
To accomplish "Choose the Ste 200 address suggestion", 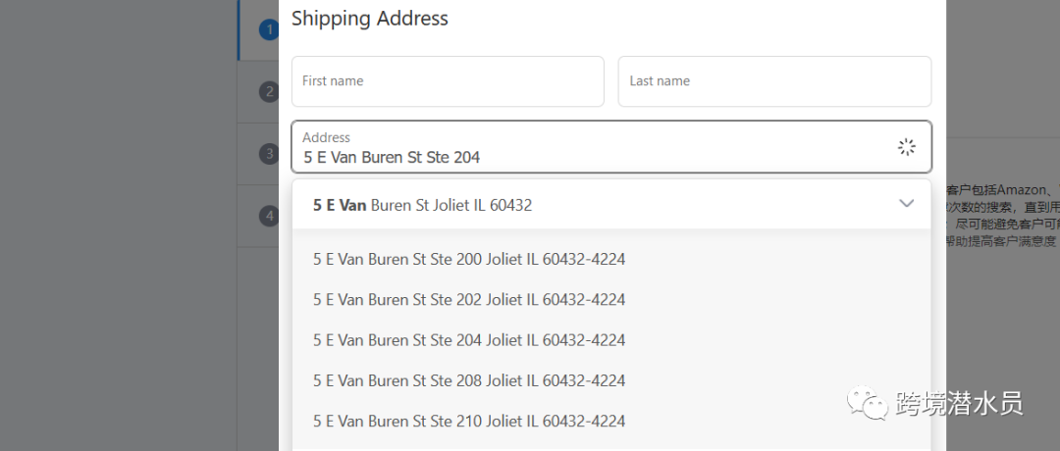I will (x=469, y=260).
